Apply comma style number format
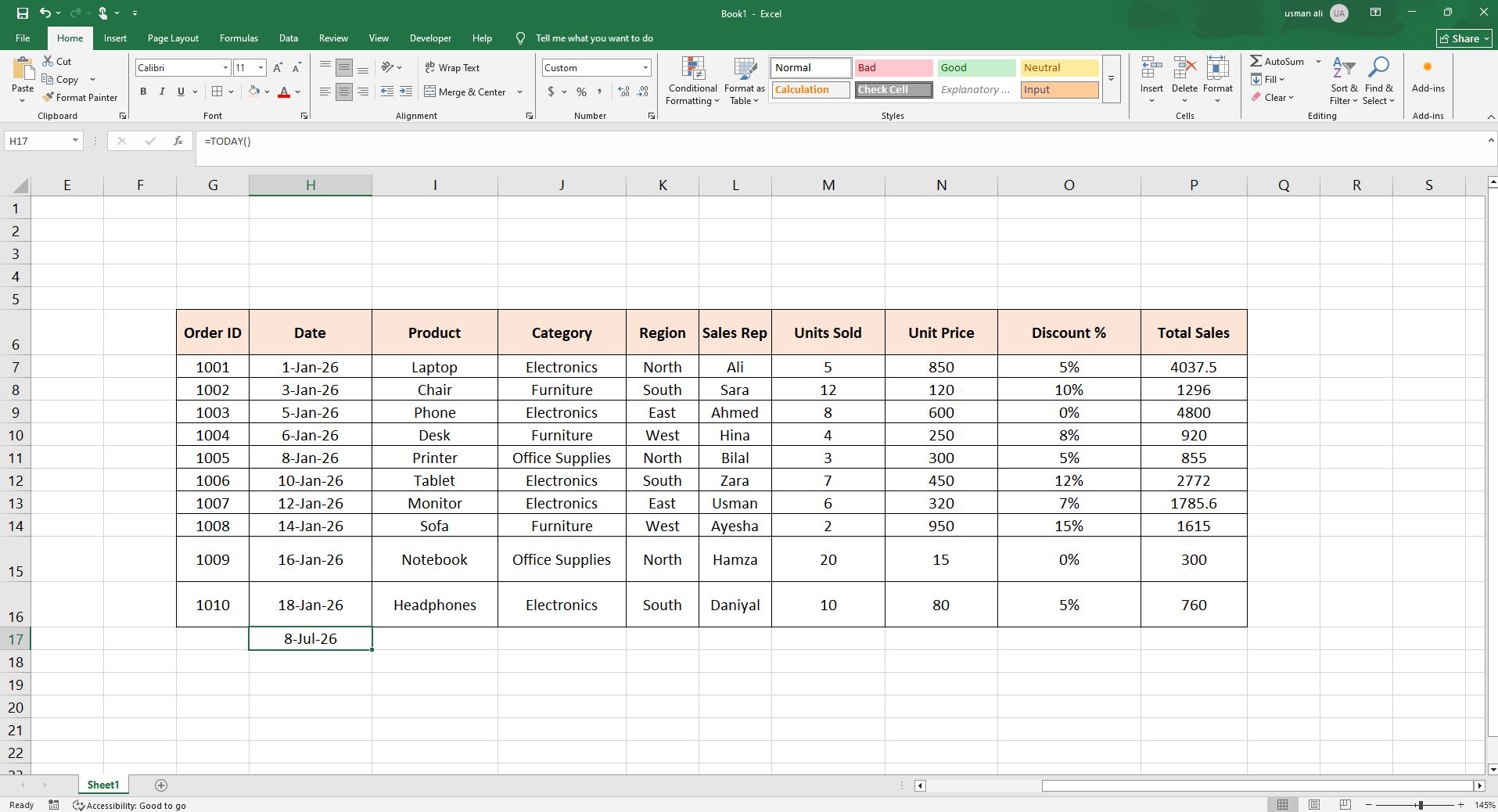 click(600, 92)
